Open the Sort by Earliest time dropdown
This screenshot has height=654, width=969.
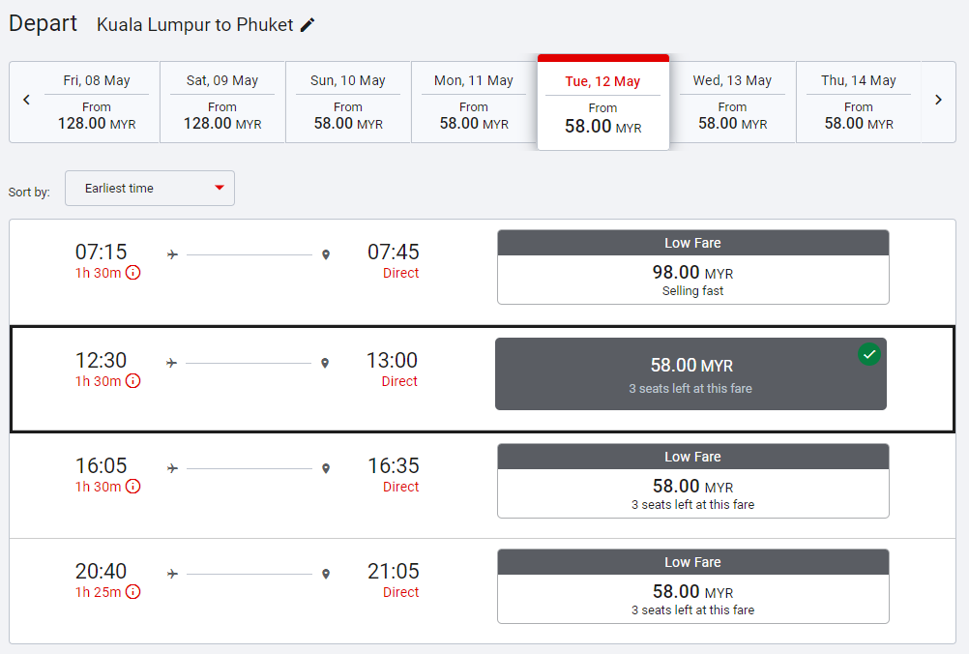[150, 189]
